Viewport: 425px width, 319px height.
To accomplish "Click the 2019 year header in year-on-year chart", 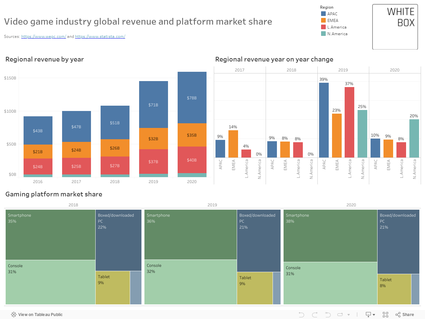I will 343,70.
